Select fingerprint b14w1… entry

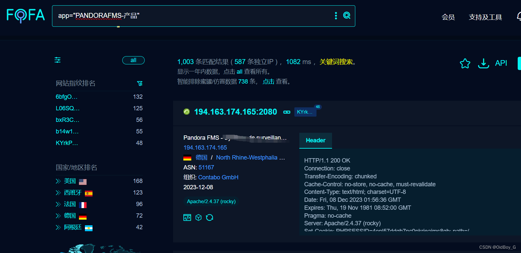[67, 131]
